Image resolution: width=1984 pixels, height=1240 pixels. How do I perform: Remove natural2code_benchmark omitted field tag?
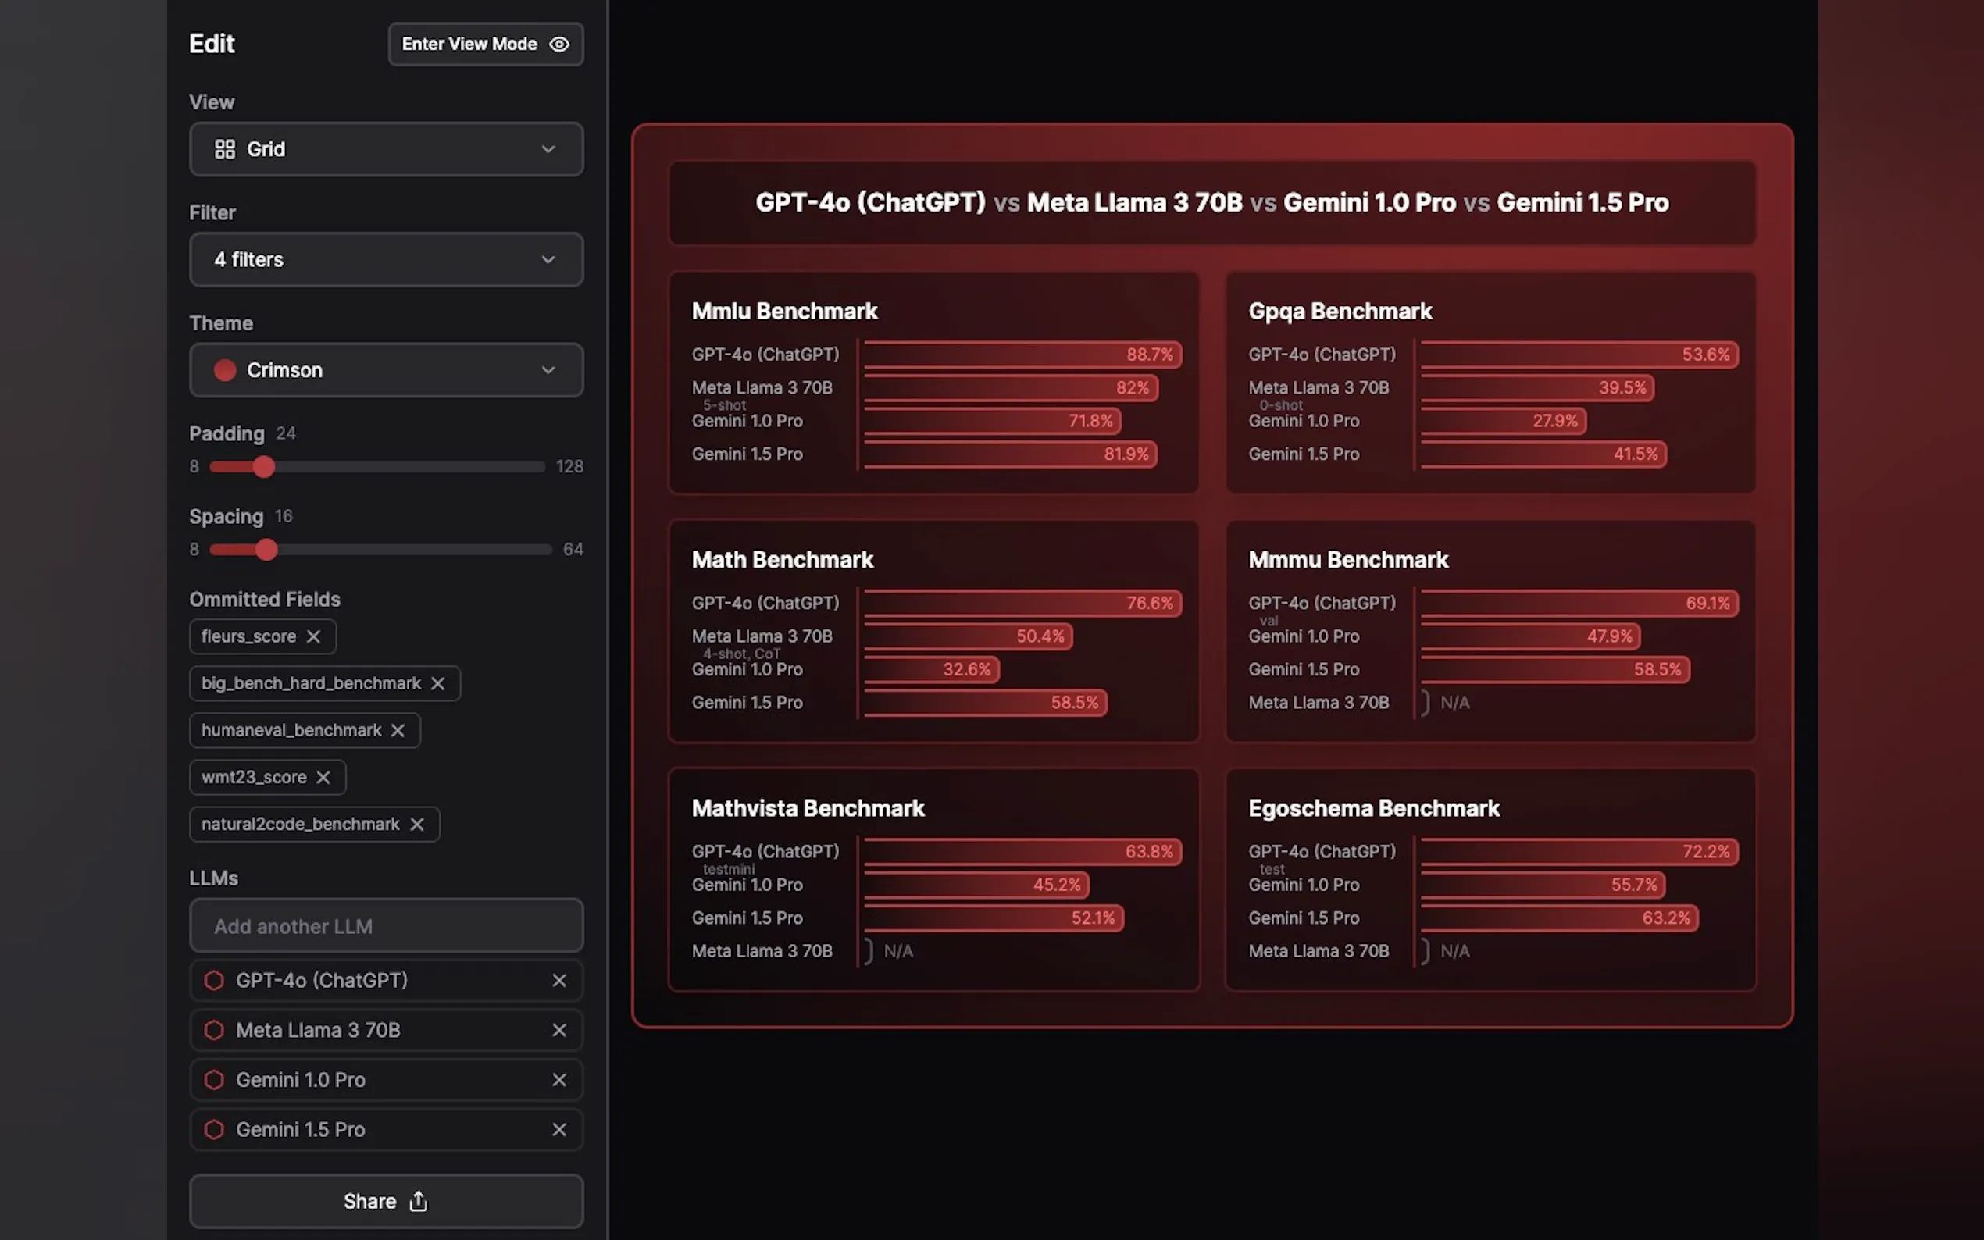pyautogui.click(x=416, y=823)
